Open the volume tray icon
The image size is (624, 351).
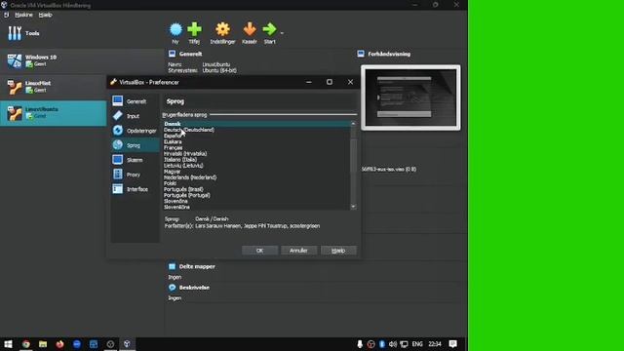(x=393, y=344)
